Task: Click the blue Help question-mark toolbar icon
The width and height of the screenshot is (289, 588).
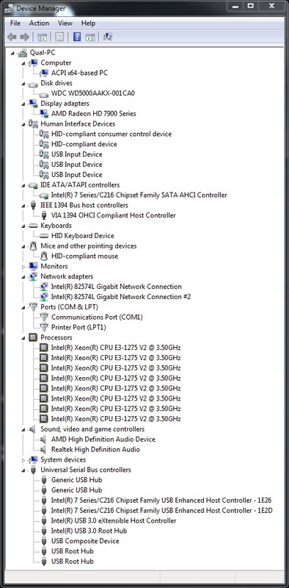Action: 77,37
